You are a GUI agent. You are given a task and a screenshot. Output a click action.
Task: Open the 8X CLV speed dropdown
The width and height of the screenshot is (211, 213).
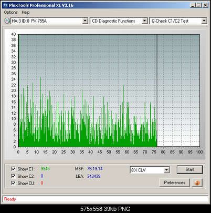click(166, 170)
